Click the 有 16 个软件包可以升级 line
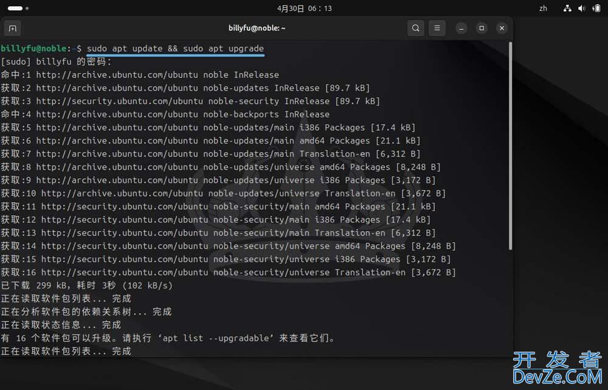This screenshot has width=608, height=390. point(168,338)
